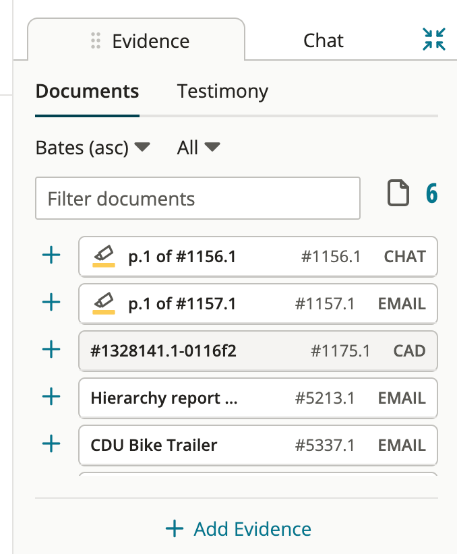Add Hierarchy report using its plus icon
The image size is (457, 554).
tap(51, 396)
